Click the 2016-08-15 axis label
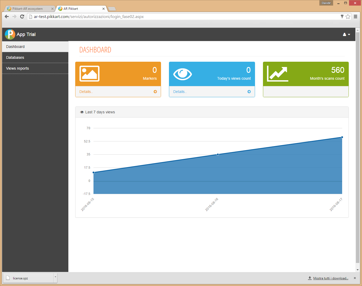Image resolution: width=362 pixels, height=286 pixels. click(x=88, y=204)
